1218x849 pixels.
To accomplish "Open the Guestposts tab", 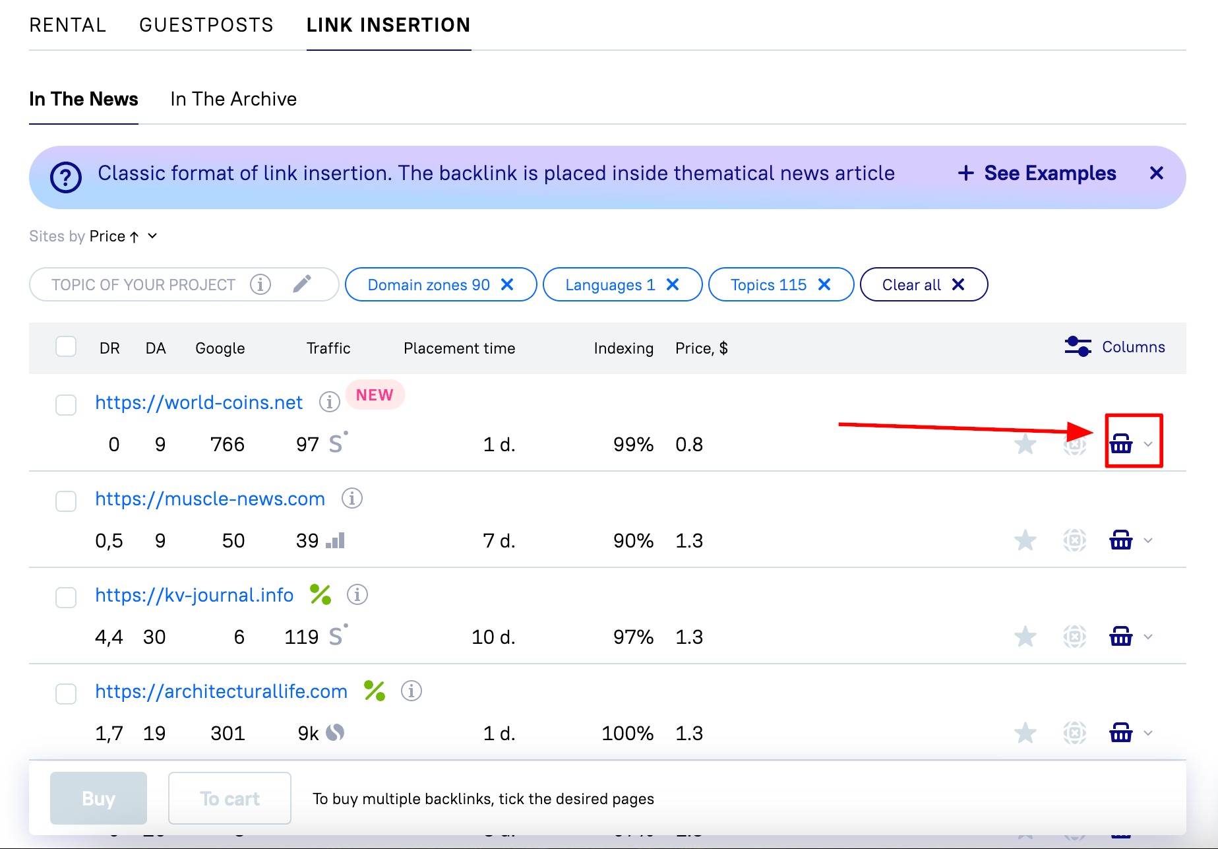I will (x=206, y=25).
